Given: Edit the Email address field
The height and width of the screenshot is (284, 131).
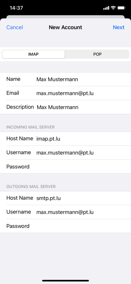Looking at the screenshot, I should [x=65, y=93].
